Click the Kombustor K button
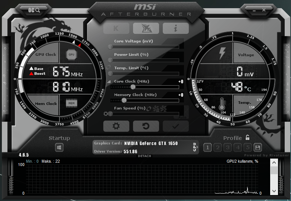 coord(116,28)
